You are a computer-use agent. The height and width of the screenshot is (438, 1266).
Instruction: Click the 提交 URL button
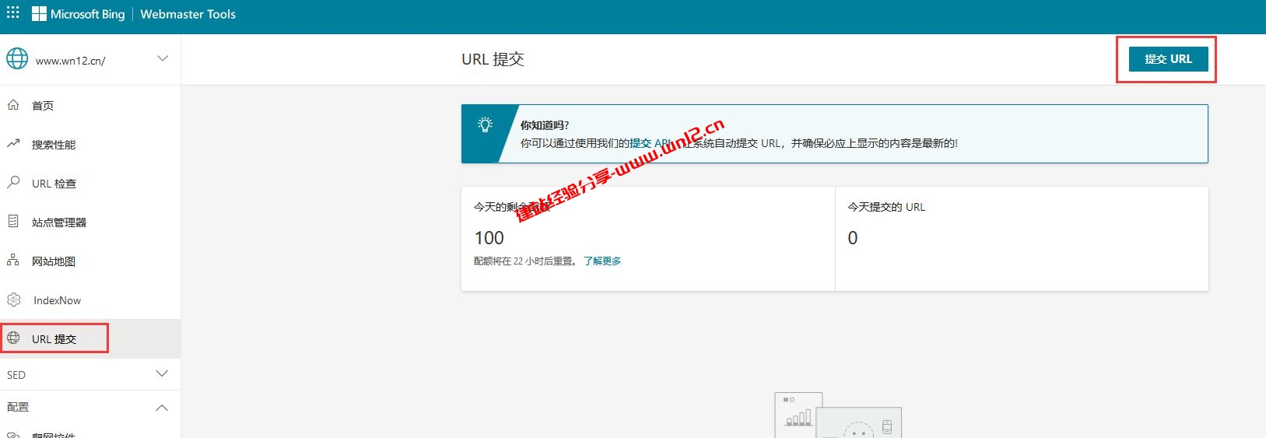1168,59
